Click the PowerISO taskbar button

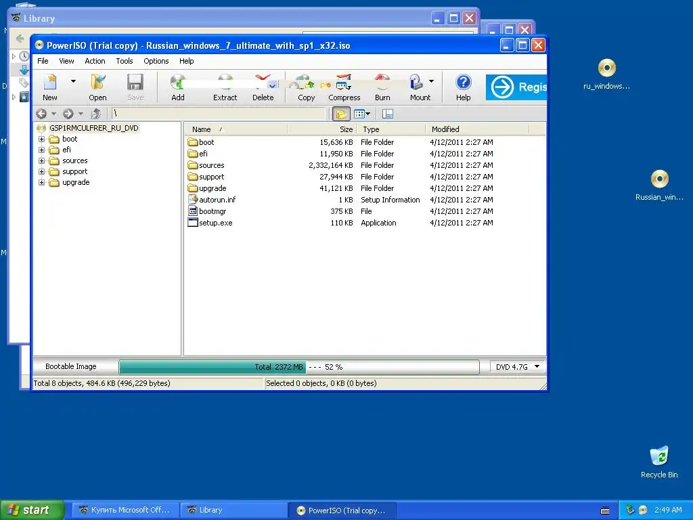click(342, 510)
